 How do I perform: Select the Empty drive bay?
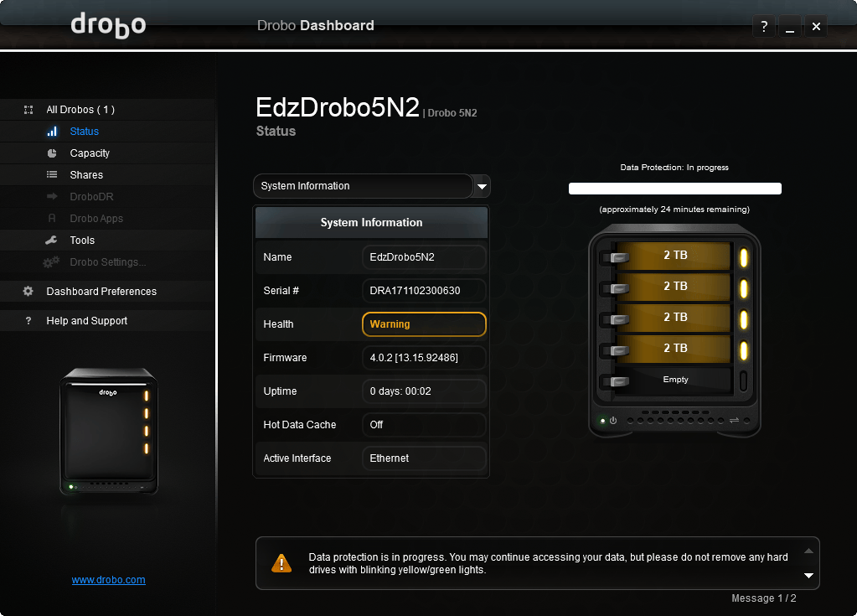pos(675,380)
